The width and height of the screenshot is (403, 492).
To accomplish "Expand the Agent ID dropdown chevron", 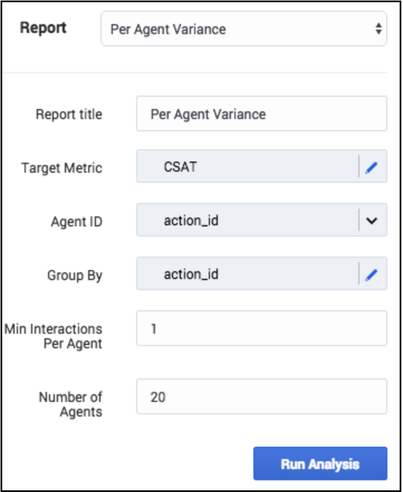I will pyautogui.click(x=372, y=221).
